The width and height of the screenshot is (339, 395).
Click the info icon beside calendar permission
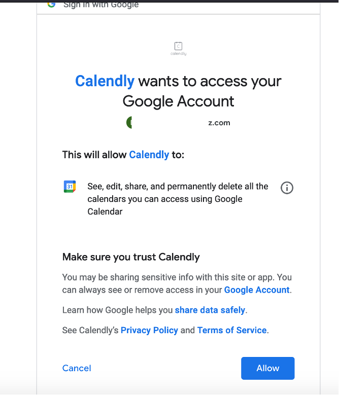tap(287, 188)
